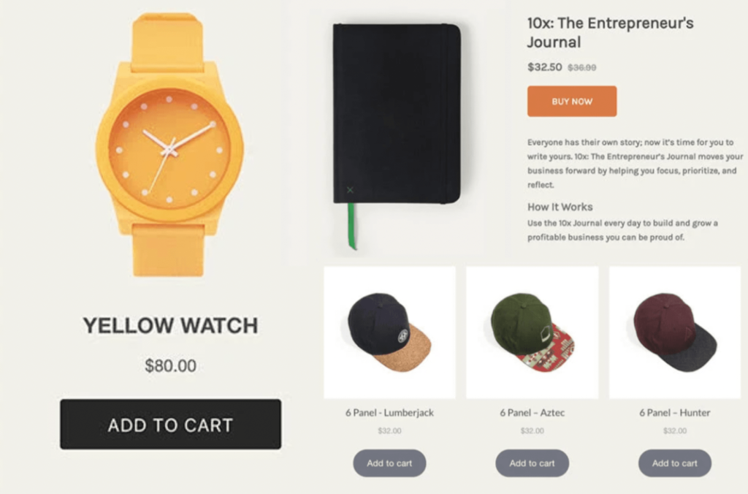View the Lumberjack cap thumbnail with cork brim
This screenshot has width=748, height=494.
[389, 332]
